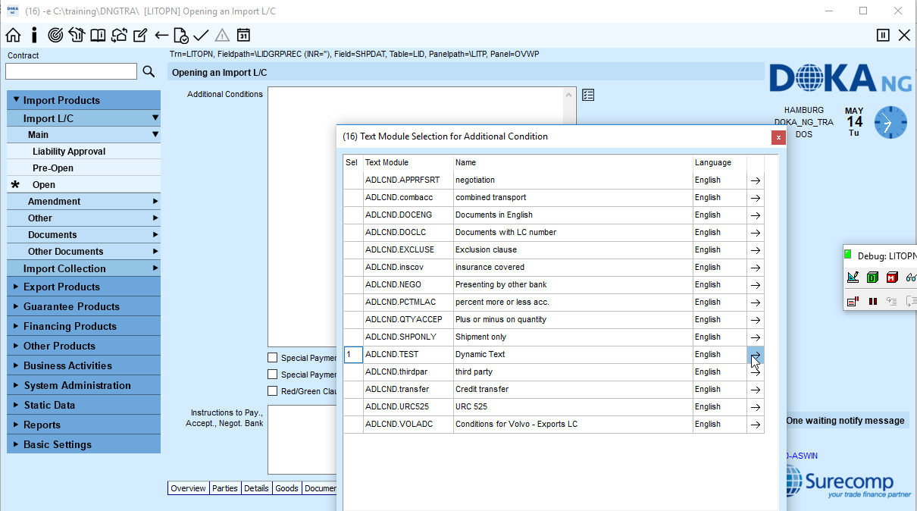917x511 pixels.
Task: Click the breakpoint list icon in Debug window
Action: coord(853,301)
